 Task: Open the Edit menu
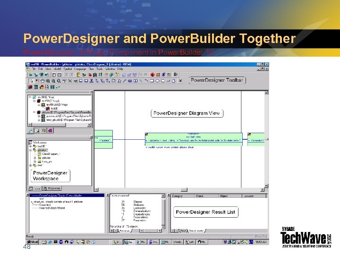click(41, 69)
